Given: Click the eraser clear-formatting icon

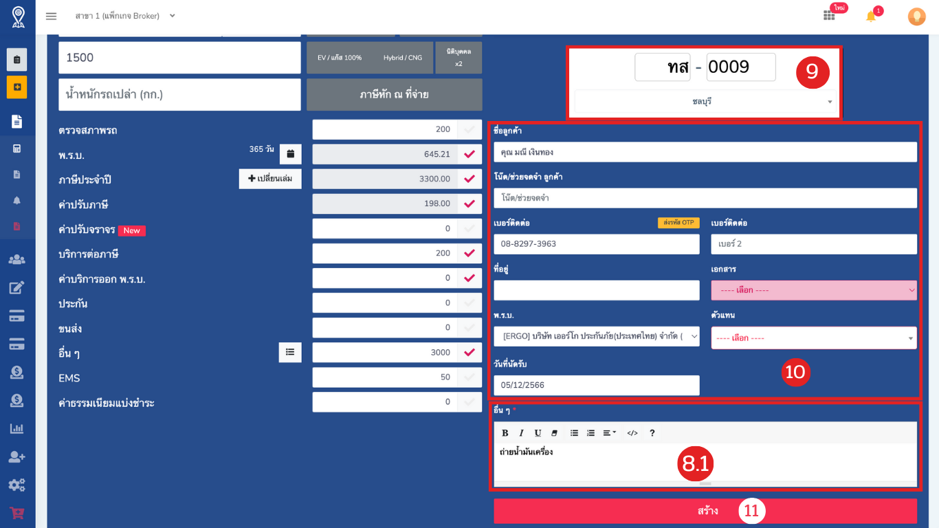Looking at the screenshot, I should 554,433.
